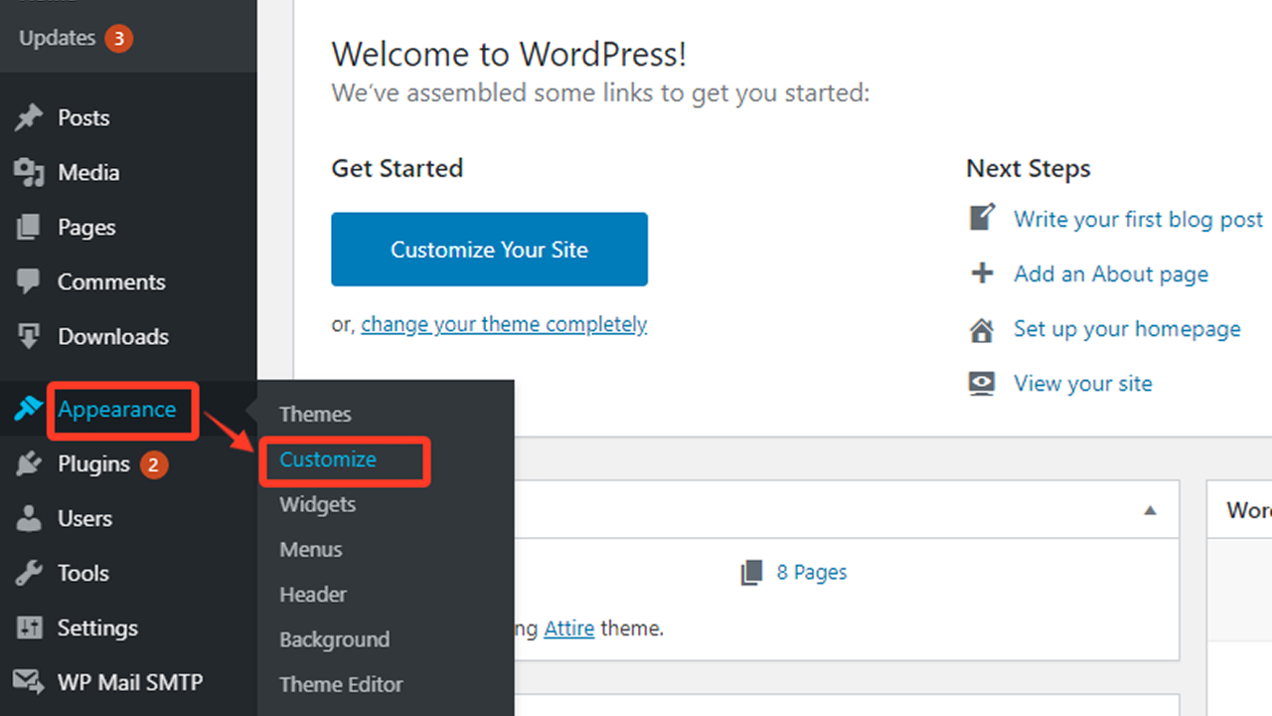1272x716 pixels.
Task: Open the Updates menu item
Action: [x=57, y=38]
